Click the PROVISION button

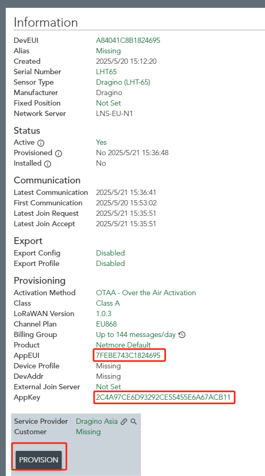pos(39,460)
